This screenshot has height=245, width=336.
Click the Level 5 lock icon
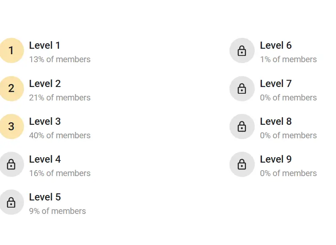11,202
